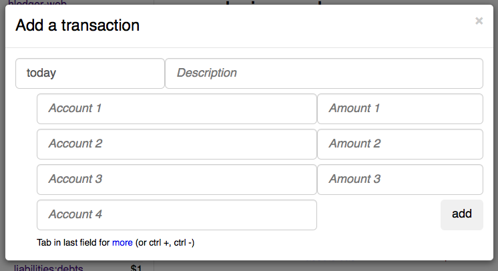Click into the Account 1 field
The height and width of the screenshot is (271, 498).
tap(177, 109)
